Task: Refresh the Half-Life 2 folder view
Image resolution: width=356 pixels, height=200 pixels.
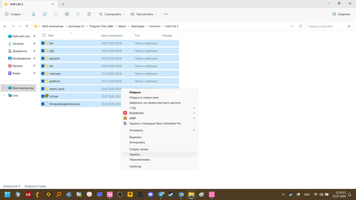Action: pos(300,26)
